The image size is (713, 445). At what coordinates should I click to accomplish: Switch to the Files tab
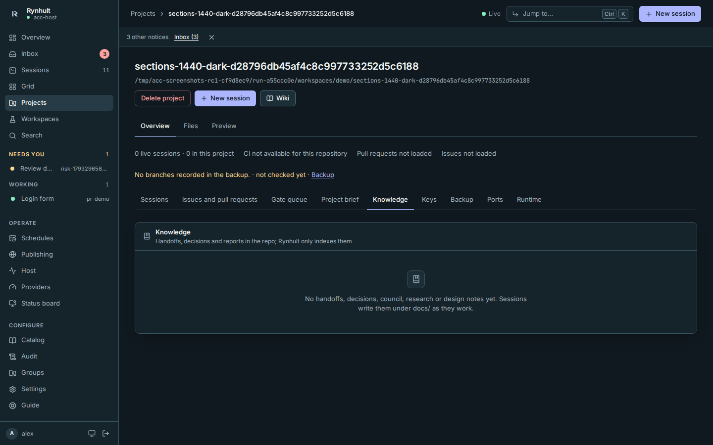pos(191,126)
